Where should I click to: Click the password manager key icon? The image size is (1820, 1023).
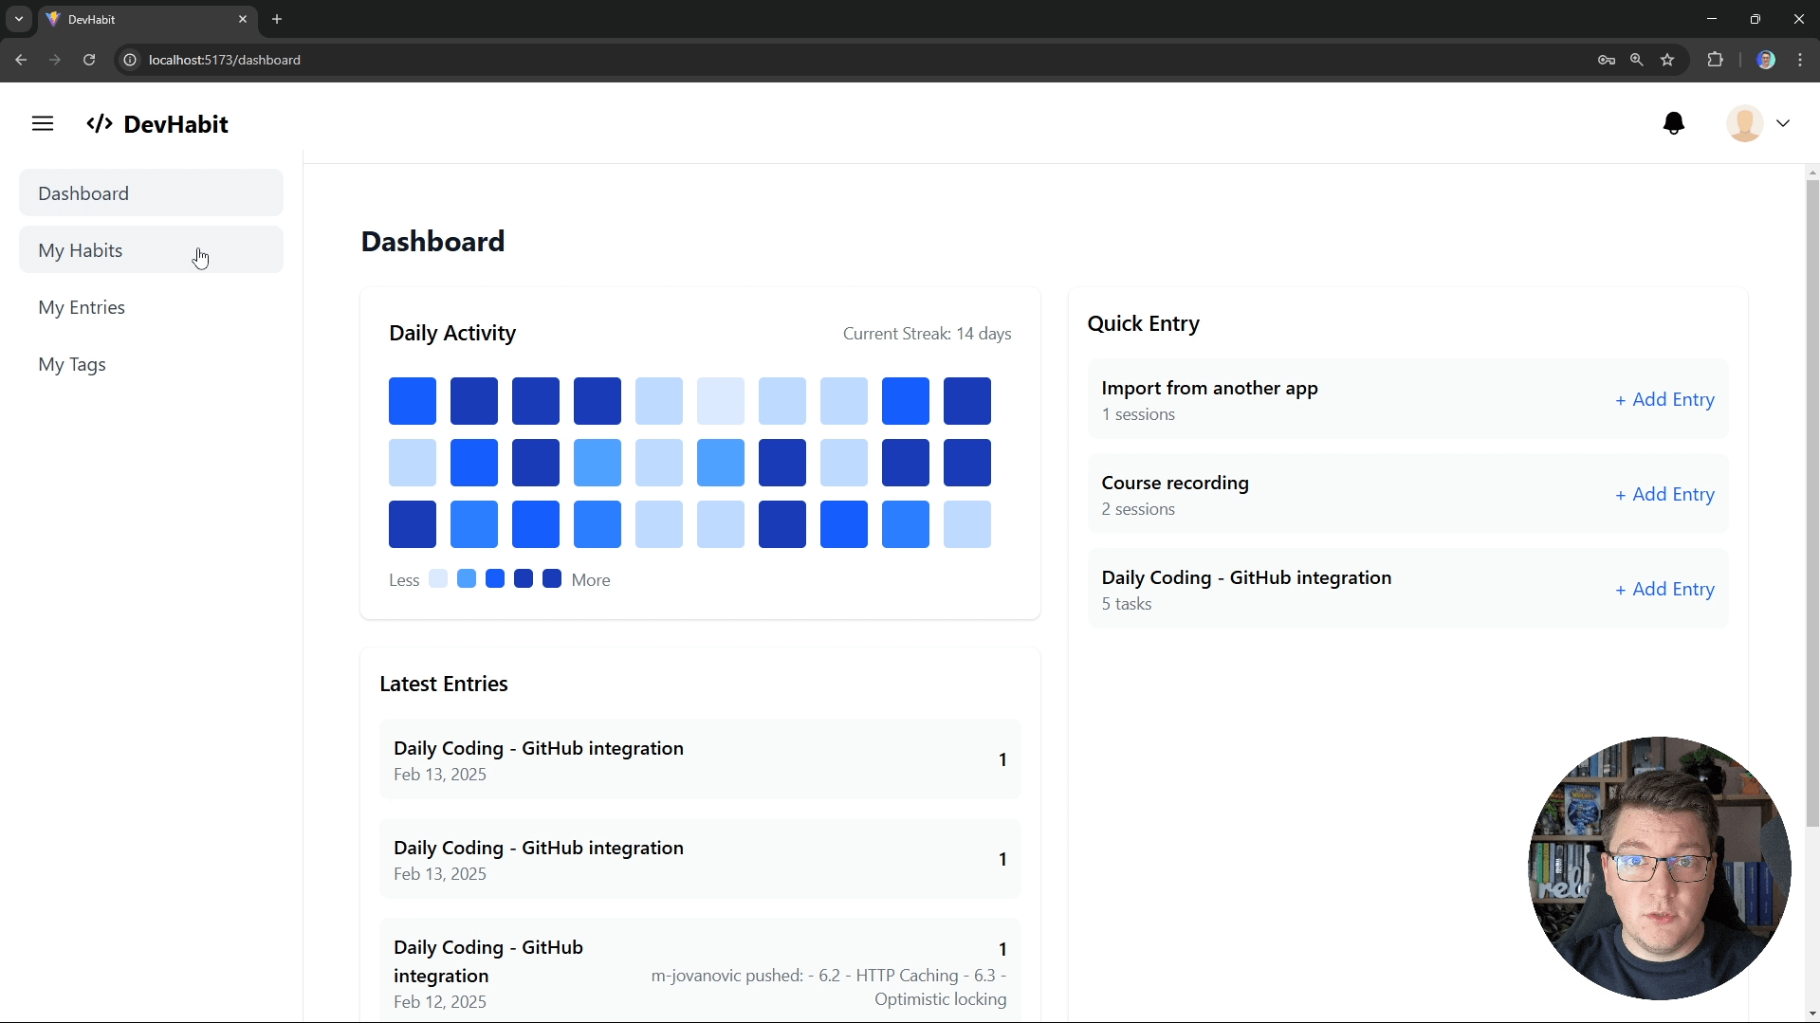click(x=1606, y=60)
